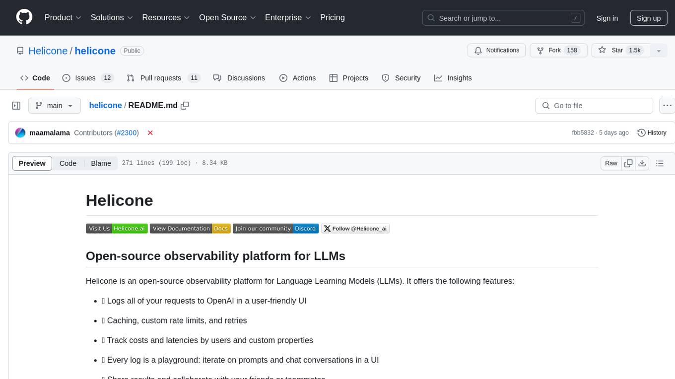Open the star lists dropdown arrow

[x=659, y=50]
